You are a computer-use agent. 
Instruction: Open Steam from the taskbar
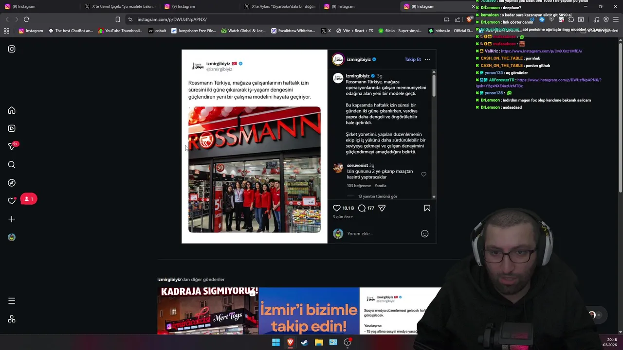(x=304, y=342)
